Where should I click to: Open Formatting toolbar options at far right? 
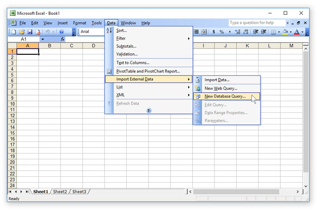tap(307, 32)
